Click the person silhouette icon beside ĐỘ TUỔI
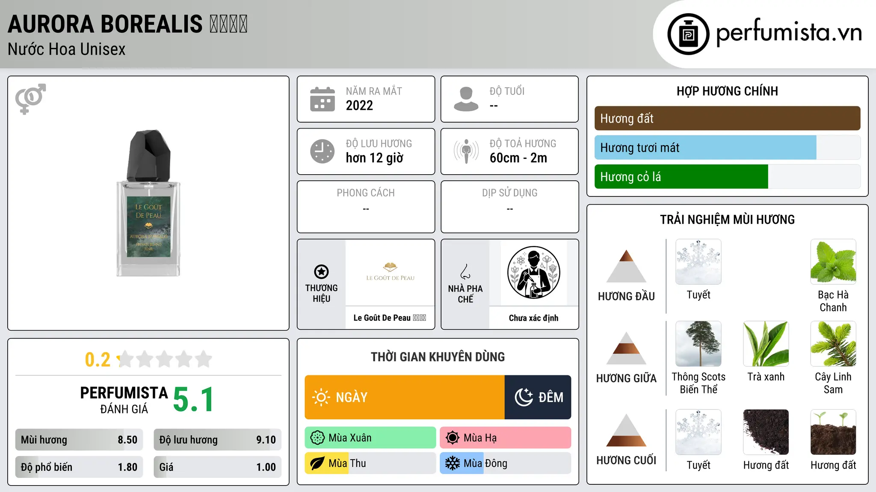 click(466, 99)
